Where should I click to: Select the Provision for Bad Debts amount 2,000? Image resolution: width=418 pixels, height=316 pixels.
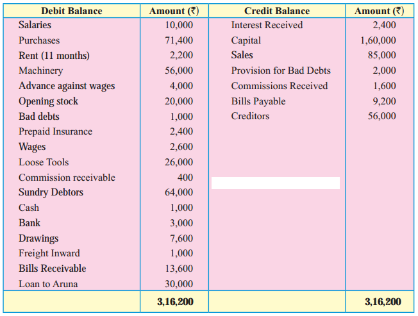[x=384, y=71]
